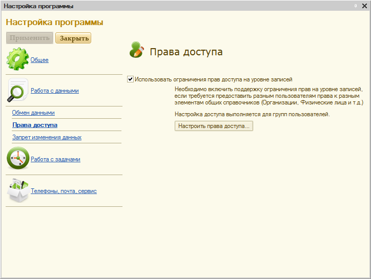This screenshot has height=279, width=371.
Task: Open the Общее settings section
Action: click(x=39, y=60)
